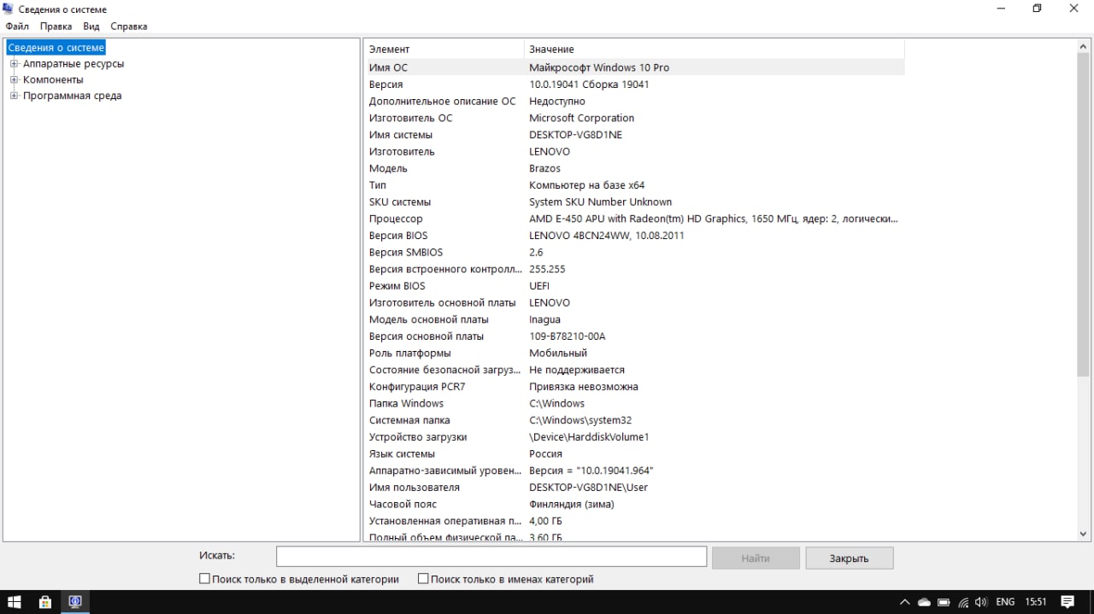Screen dimensions: 1094x614
Task: Open the 15:51 clock flyout
Action: point(1035,602)
